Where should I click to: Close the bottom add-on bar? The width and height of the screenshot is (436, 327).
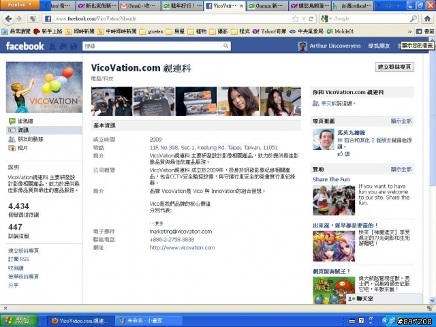(x=5, y=308)
